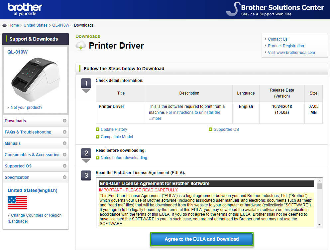Select Change Countries or Region link
Image resolution: width=330 pixels, height=250 pixels.
pyautogui.click(x=36, y=215)
